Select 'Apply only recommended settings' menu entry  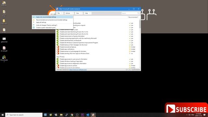52,17
